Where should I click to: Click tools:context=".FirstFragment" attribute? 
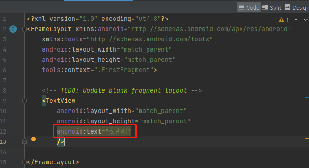(98, 70)
